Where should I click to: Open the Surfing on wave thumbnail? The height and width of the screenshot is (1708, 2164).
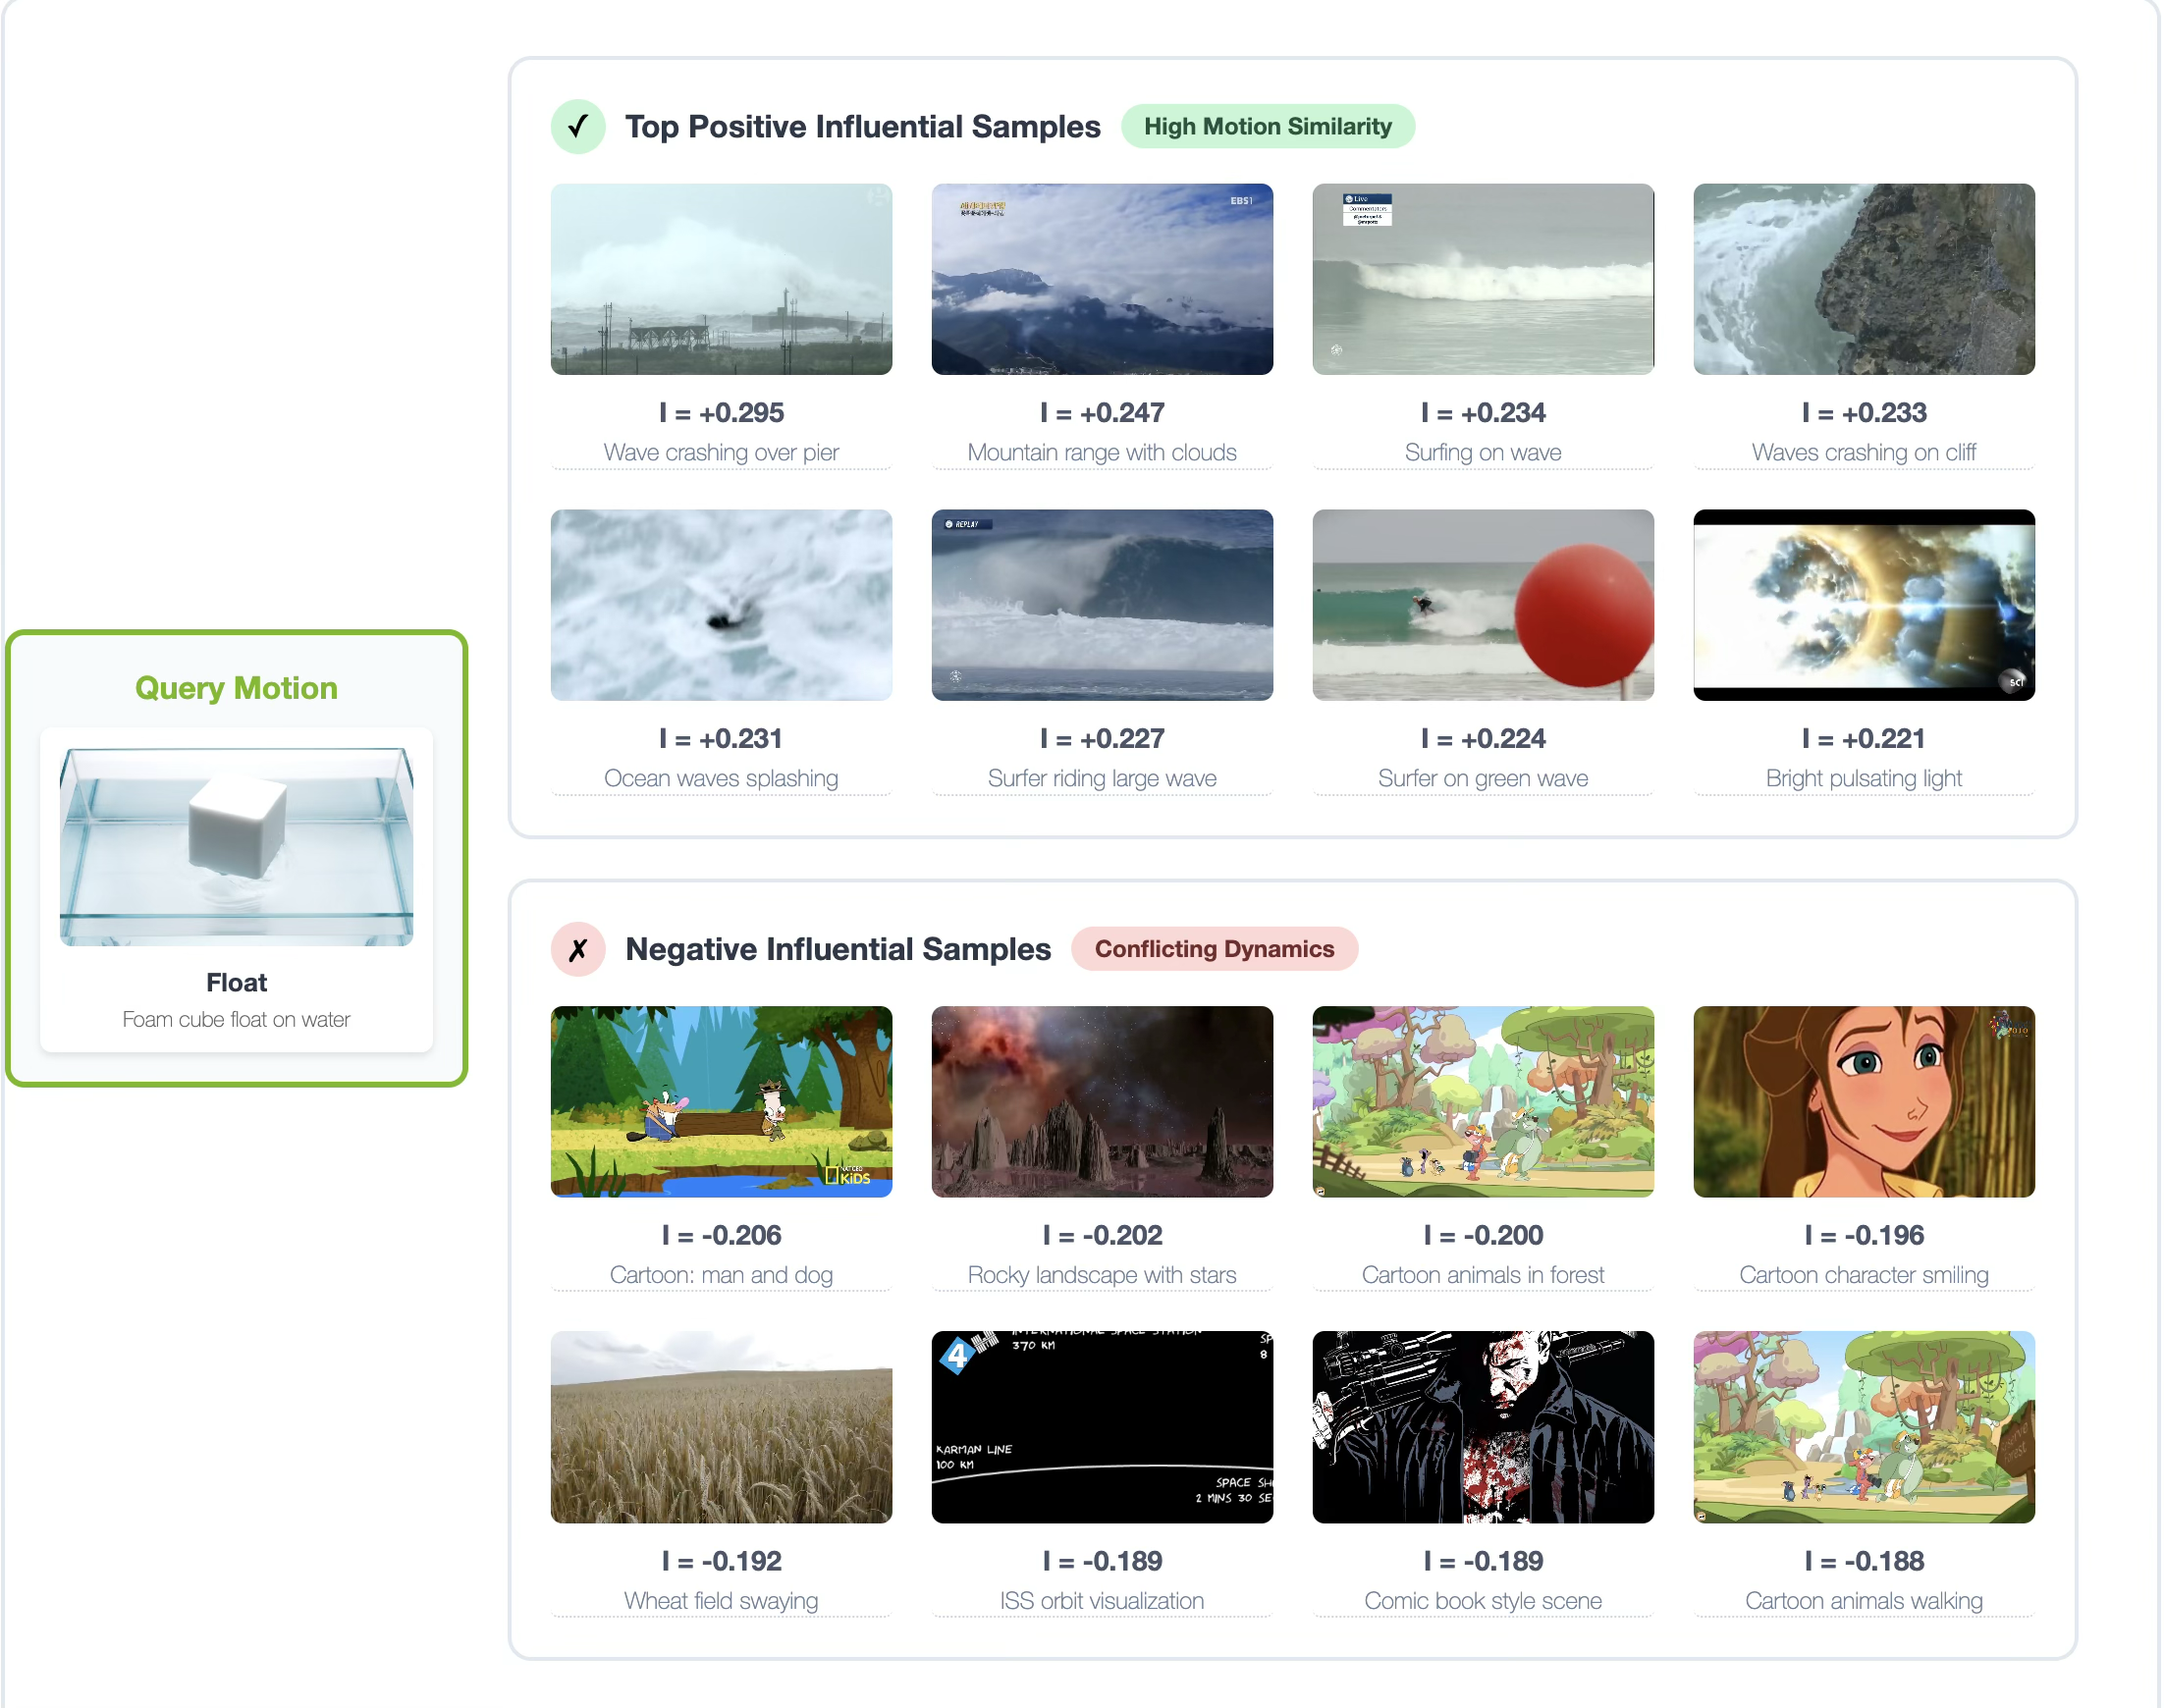pyautogui.click(x=1483, y=279)
